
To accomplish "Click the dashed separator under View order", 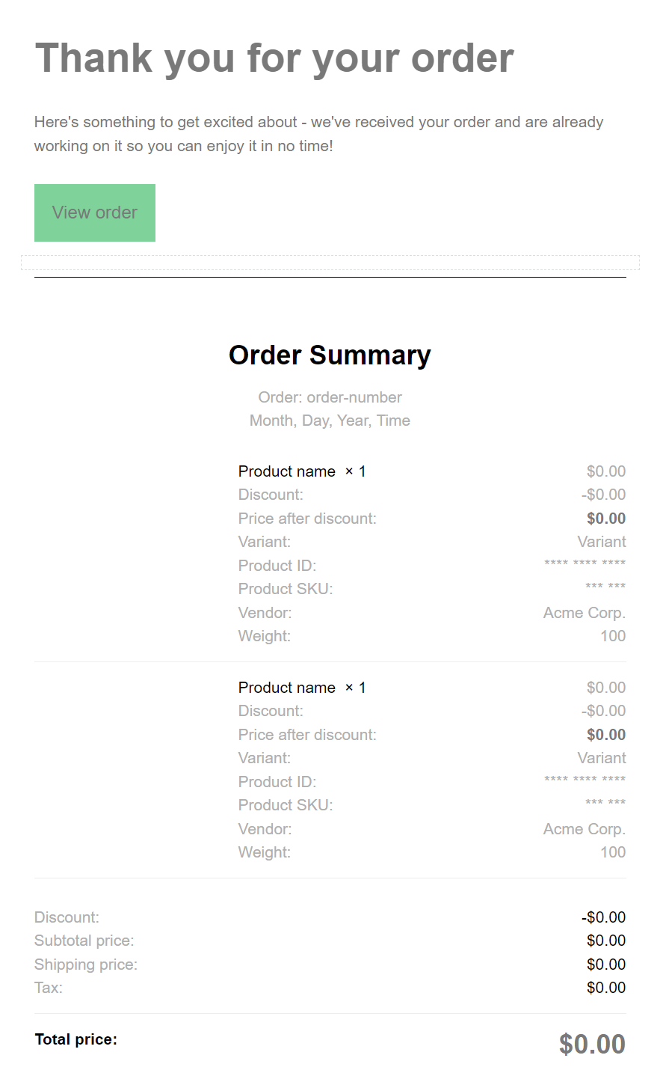I will coord(330,262).
